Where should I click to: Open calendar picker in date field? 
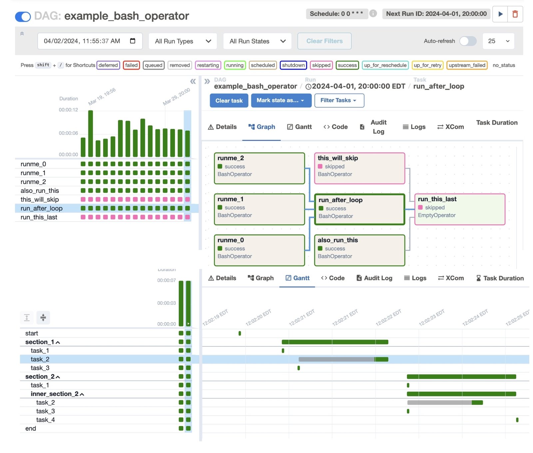coord(133,41)
